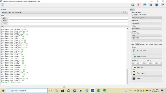The image size is (166, 93).
Task: Open the help question mark icon
Action: coord(163,5)
